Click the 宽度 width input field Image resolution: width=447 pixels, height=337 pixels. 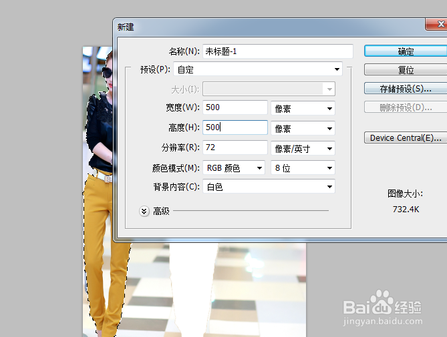tap(235, 107)
